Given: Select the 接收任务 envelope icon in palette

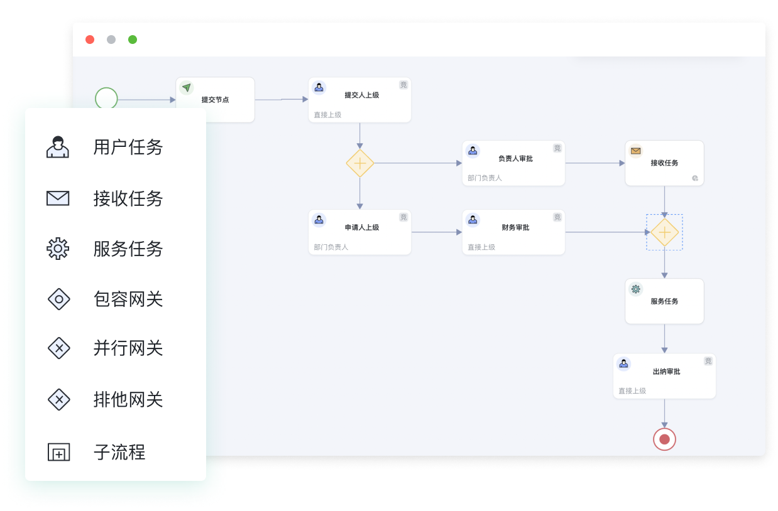Looking at the screenshot, I should (x=58, y=198).
